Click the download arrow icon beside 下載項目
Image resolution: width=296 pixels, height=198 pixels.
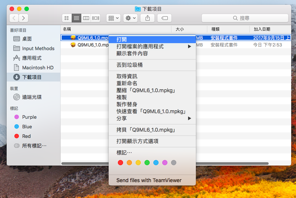tap(17, 77)
